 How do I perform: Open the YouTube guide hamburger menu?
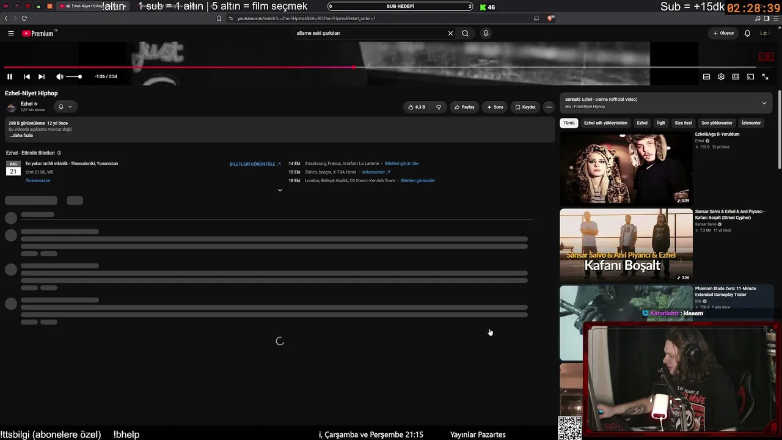tap(11, 34)
